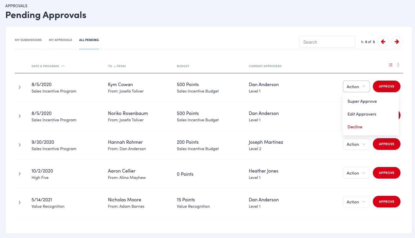Select Edit Approvers from the Action menu
Viewport: 415px width, 238px height.
coord(362,114)
